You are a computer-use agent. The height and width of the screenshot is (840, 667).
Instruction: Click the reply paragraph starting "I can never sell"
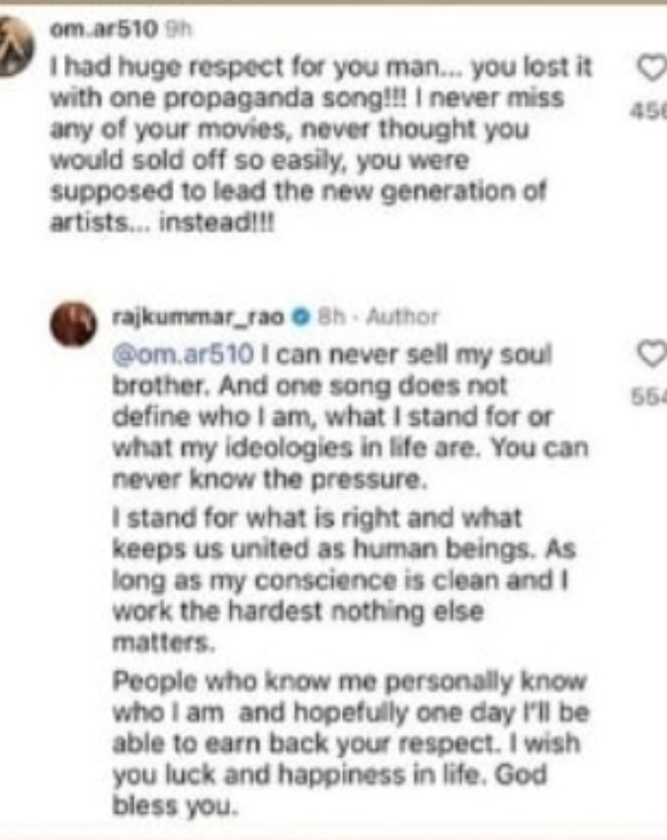pos(351,417)
